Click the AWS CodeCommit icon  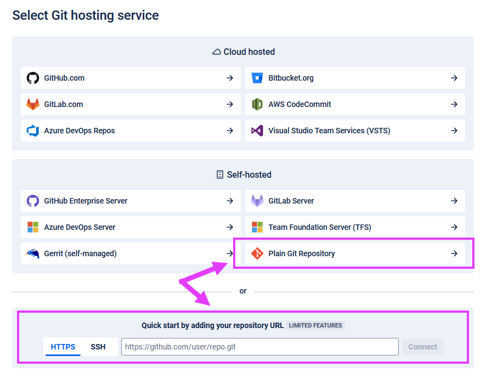tap(257, 104)
